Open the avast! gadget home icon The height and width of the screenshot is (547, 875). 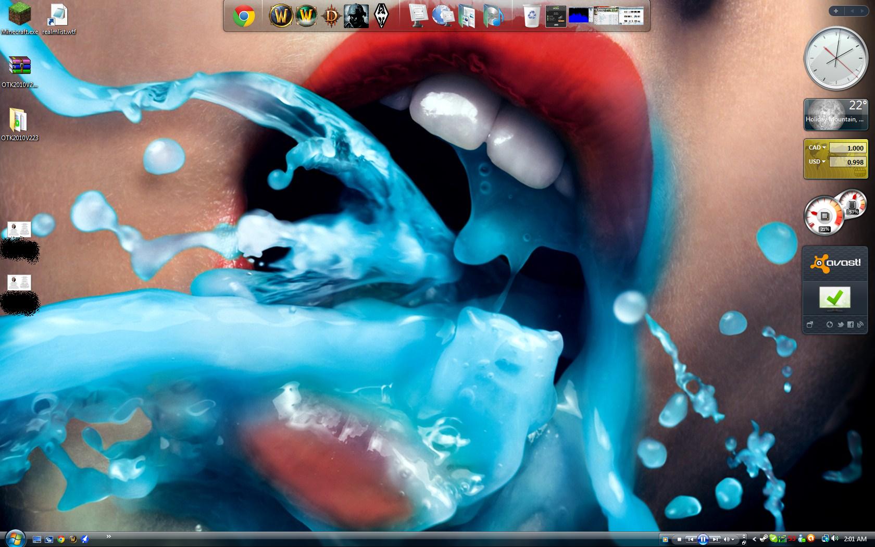tap(810, 325)
